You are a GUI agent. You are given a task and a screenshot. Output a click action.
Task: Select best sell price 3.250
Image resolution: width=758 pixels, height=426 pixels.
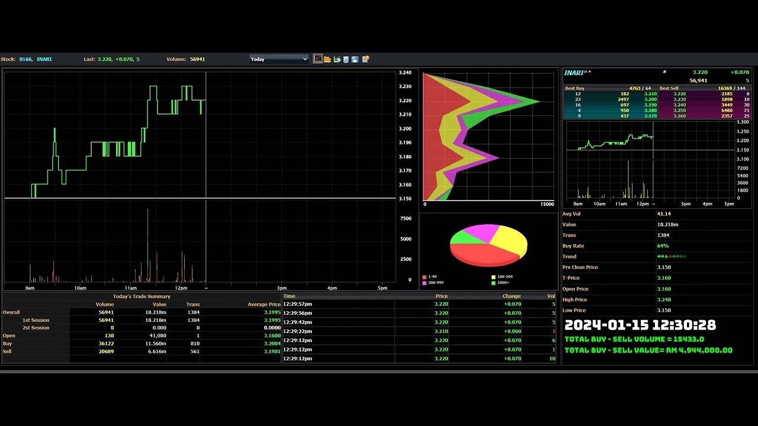point(679,111)
